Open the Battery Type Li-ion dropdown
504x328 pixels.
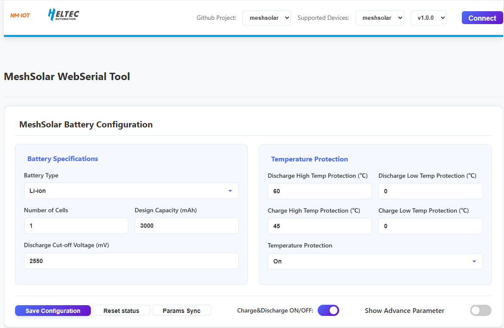coord(131,191)
